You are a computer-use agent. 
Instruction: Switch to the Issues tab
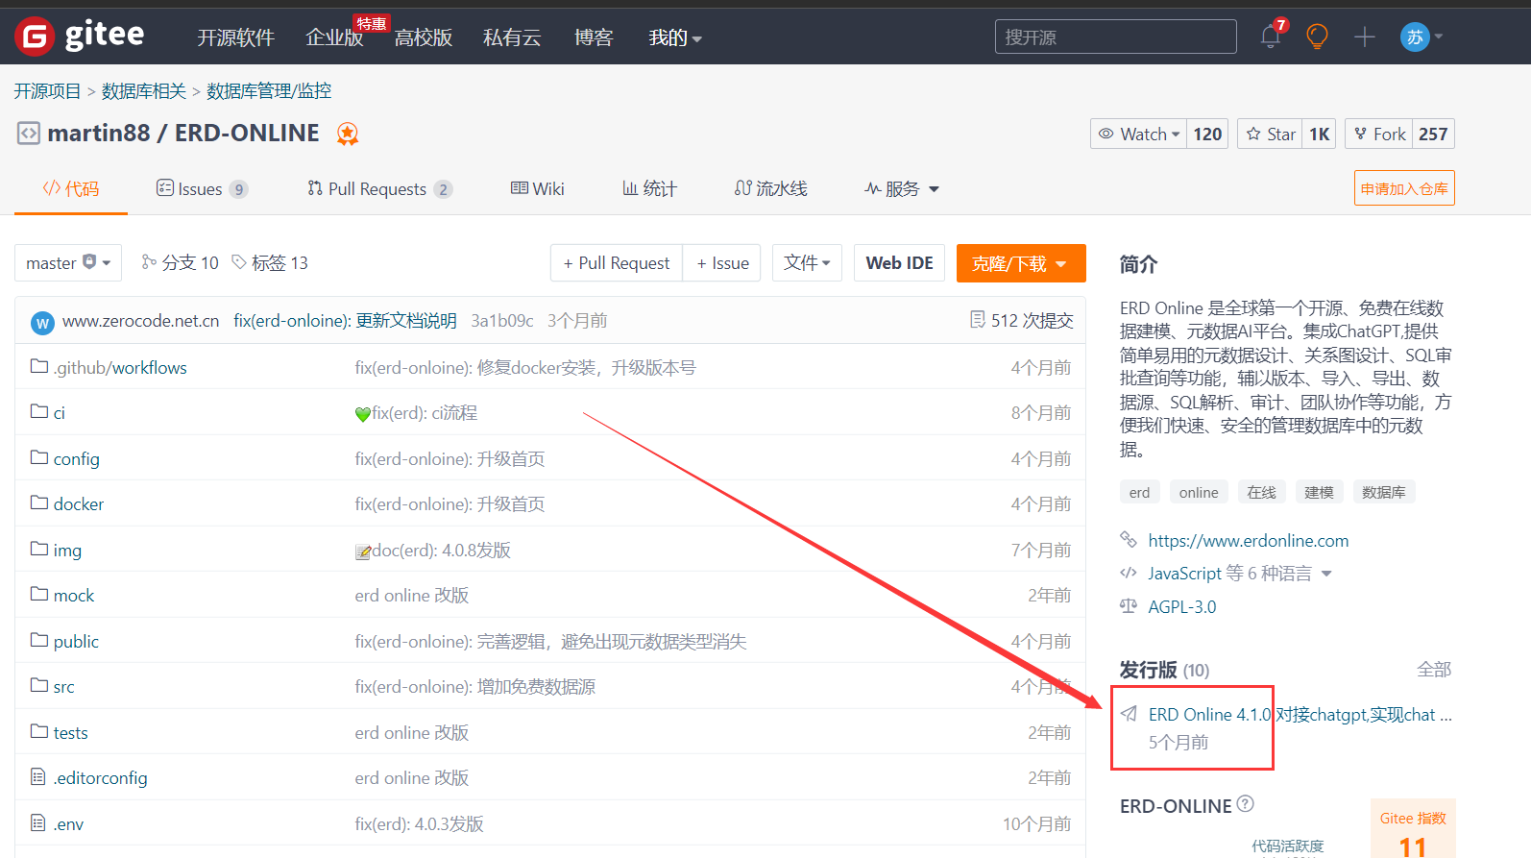(x=202, y=188)
